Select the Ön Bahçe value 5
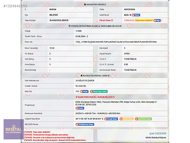This screenshot has width=190, height=143. (x=50, y=53)
